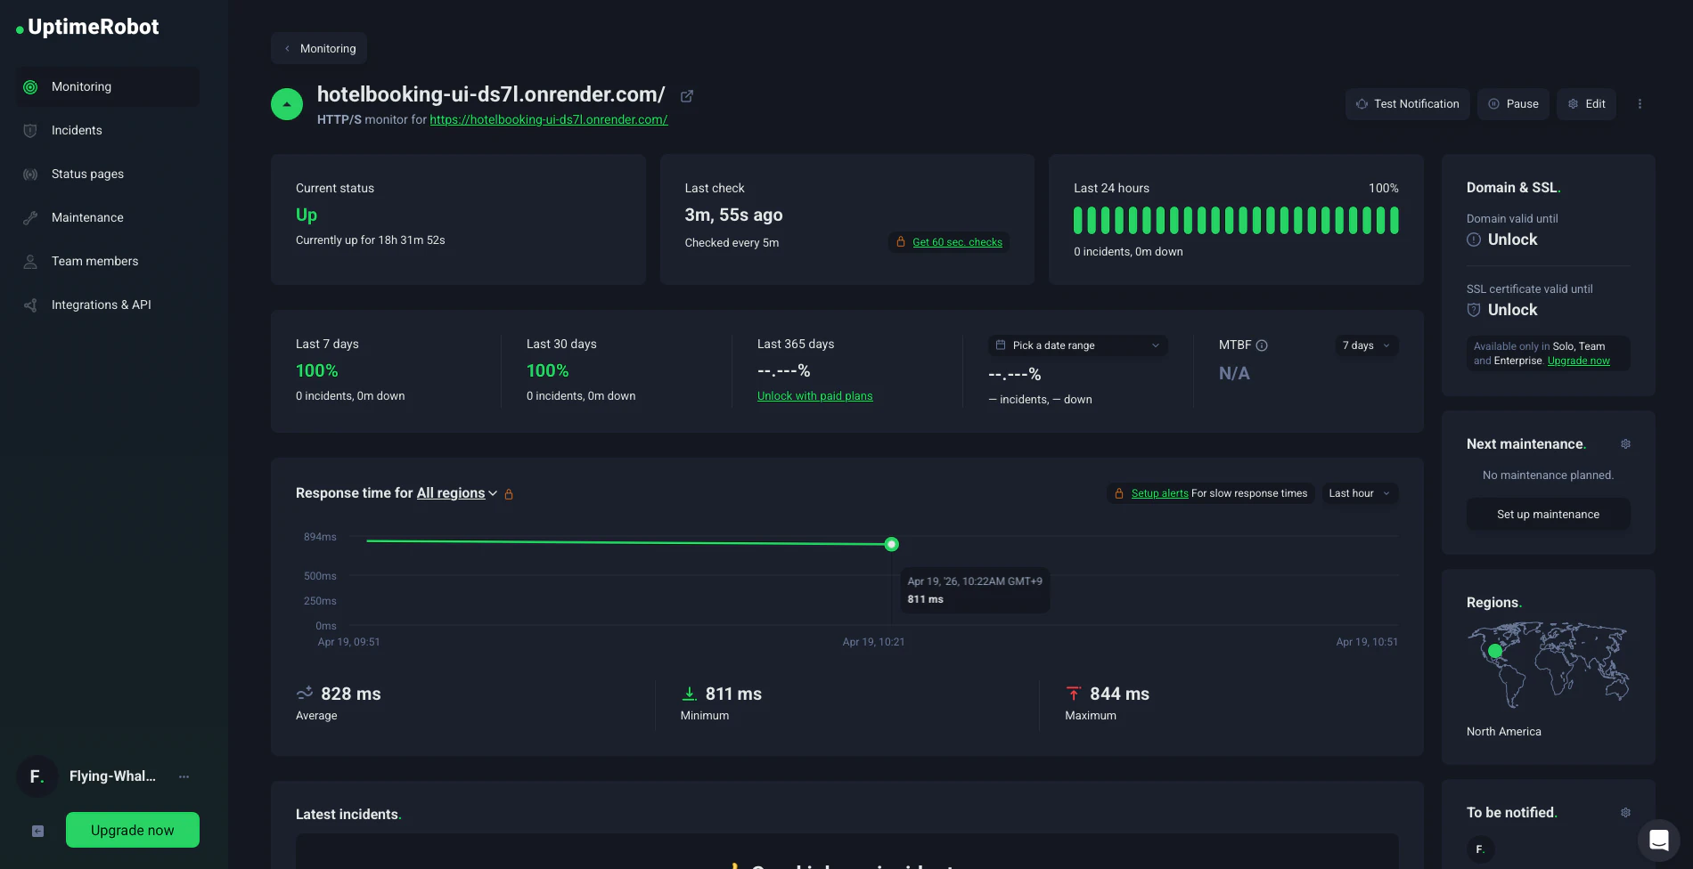
Task: Click the Minimum response time icon
Action: pos(690,693)
